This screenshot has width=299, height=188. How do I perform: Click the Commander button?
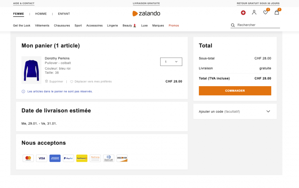[235, 91]
